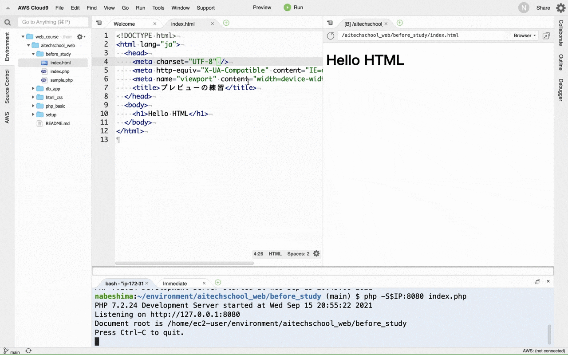Viewport: 568px width, 355px height.
Task: Expand the php_basic folder
Action: (x=33, y=106)
